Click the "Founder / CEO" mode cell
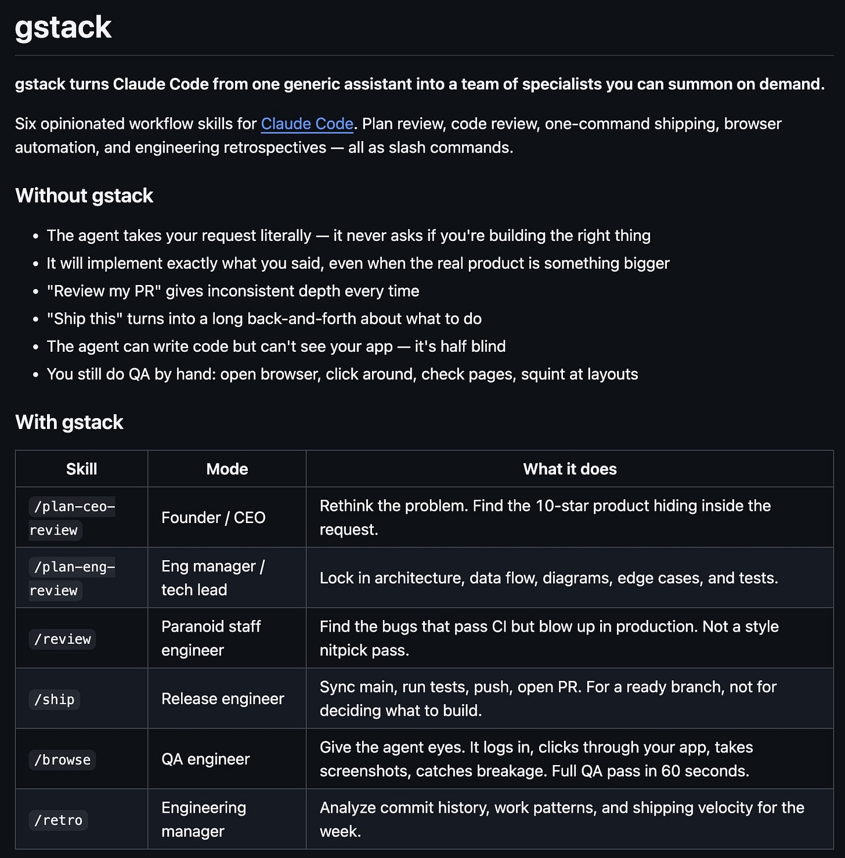 tap(213, 518)
